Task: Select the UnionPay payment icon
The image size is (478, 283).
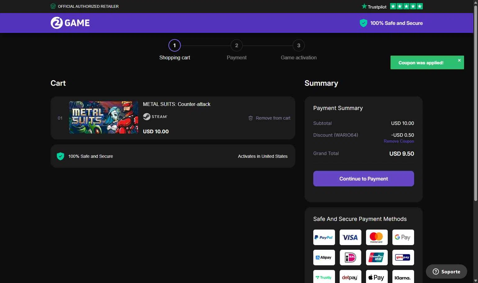Action: (x=377, y=258)
